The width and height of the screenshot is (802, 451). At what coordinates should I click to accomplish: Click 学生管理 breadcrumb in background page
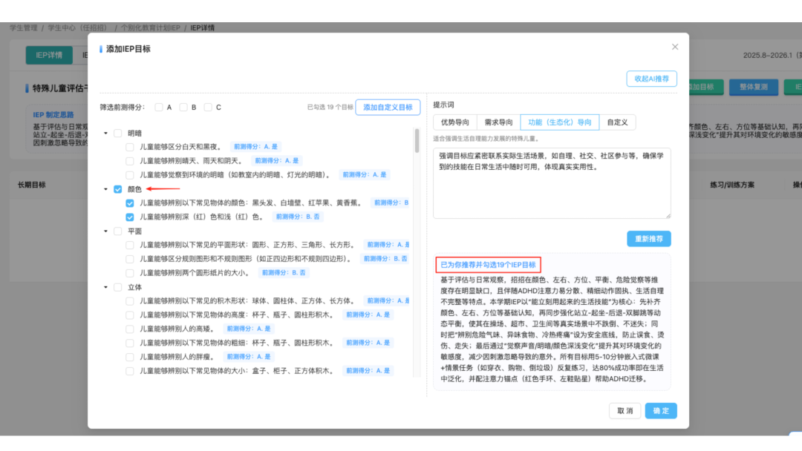24,27
